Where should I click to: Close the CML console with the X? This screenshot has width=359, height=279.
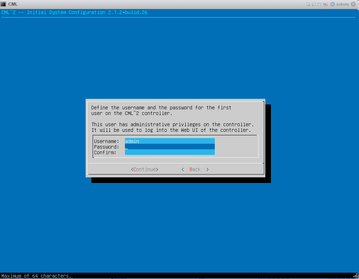[353, 4]
